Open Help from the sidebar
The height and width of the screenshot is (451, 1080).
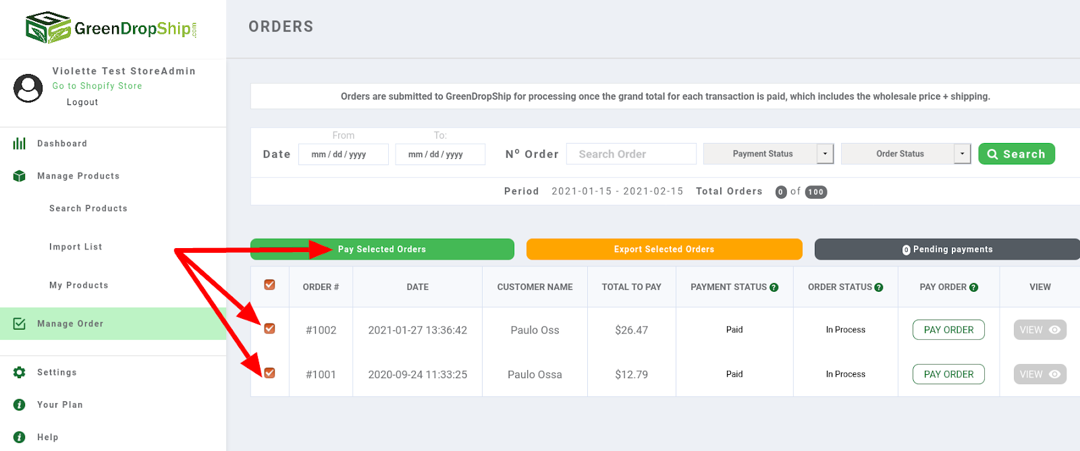(48, 437)
